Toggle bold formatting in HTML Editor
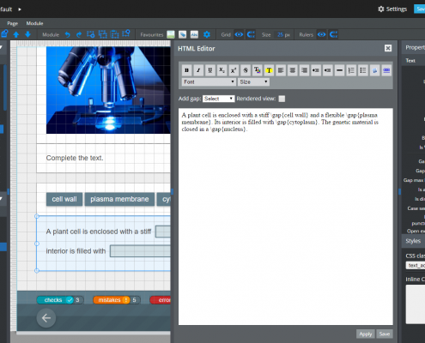Image resolution: width=425 pixels, height=343 pixels. click(186, 70)
